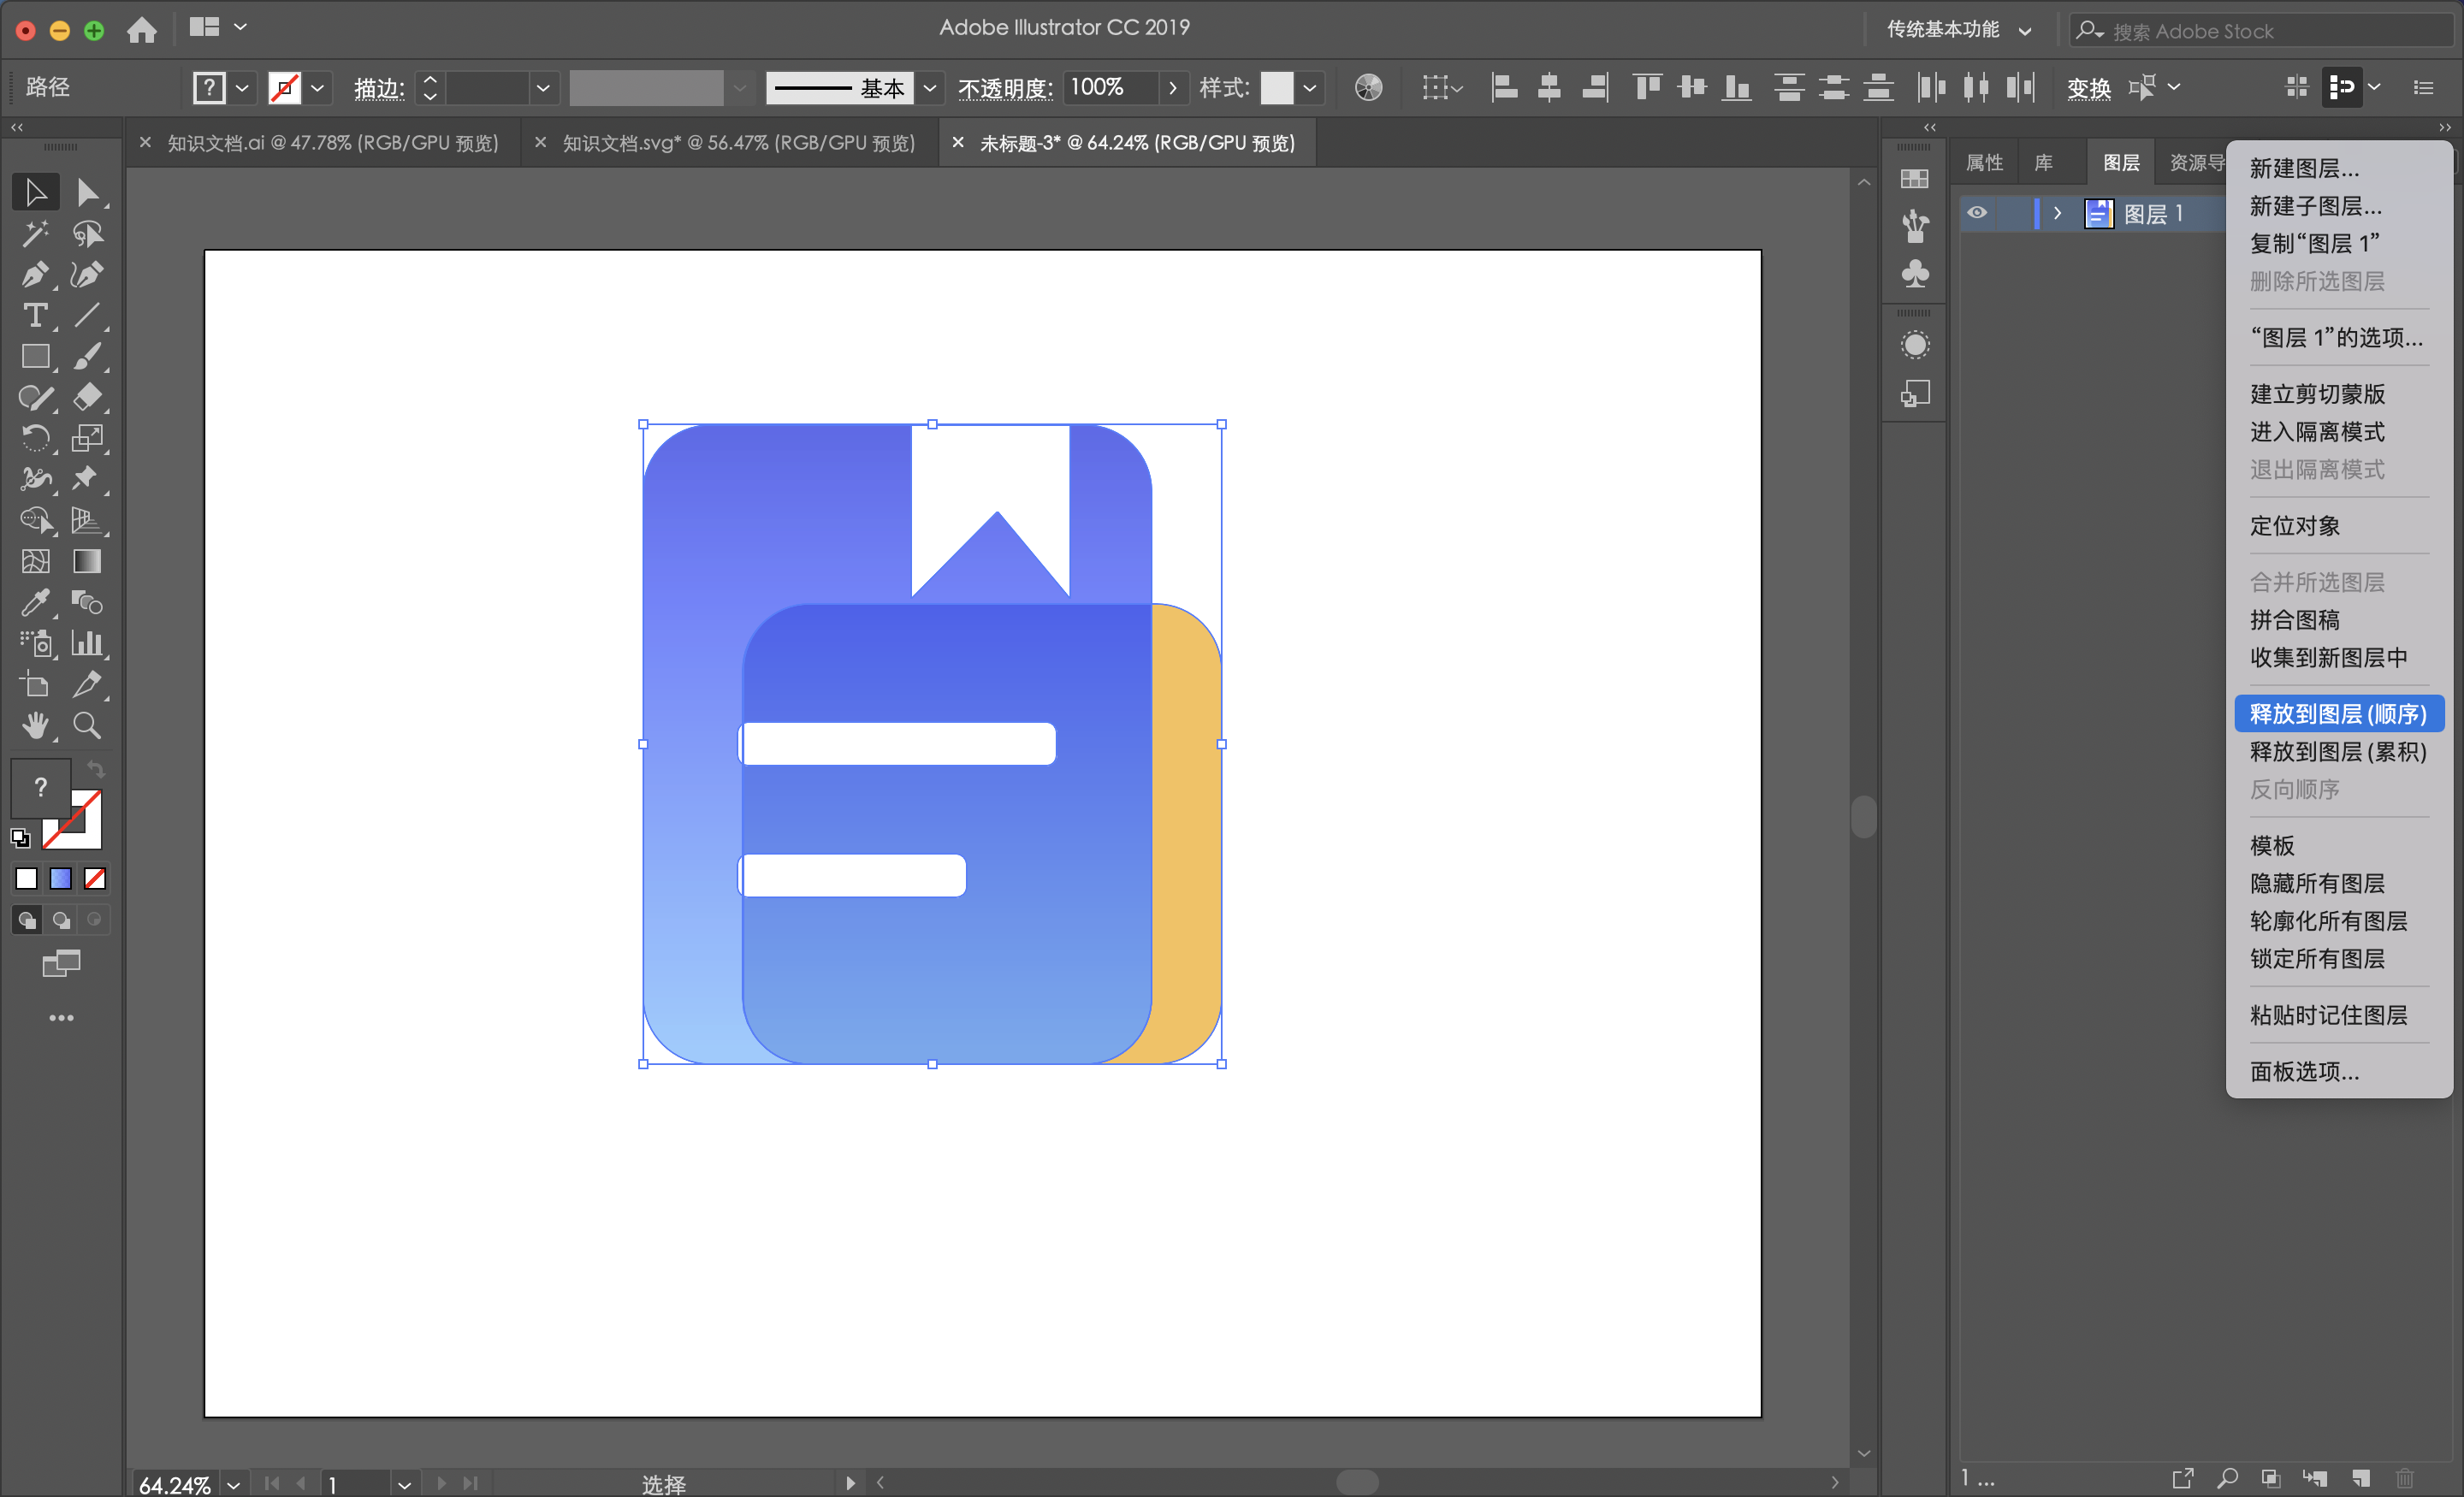Open the zoom level 64.24% dropdown
2464x1497 pixels.
click(234, 1484)
